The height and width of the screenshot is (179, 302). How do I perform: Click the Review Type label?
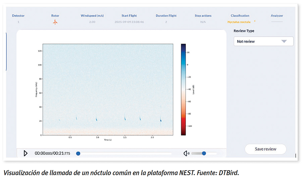click(x=244, y=31)
